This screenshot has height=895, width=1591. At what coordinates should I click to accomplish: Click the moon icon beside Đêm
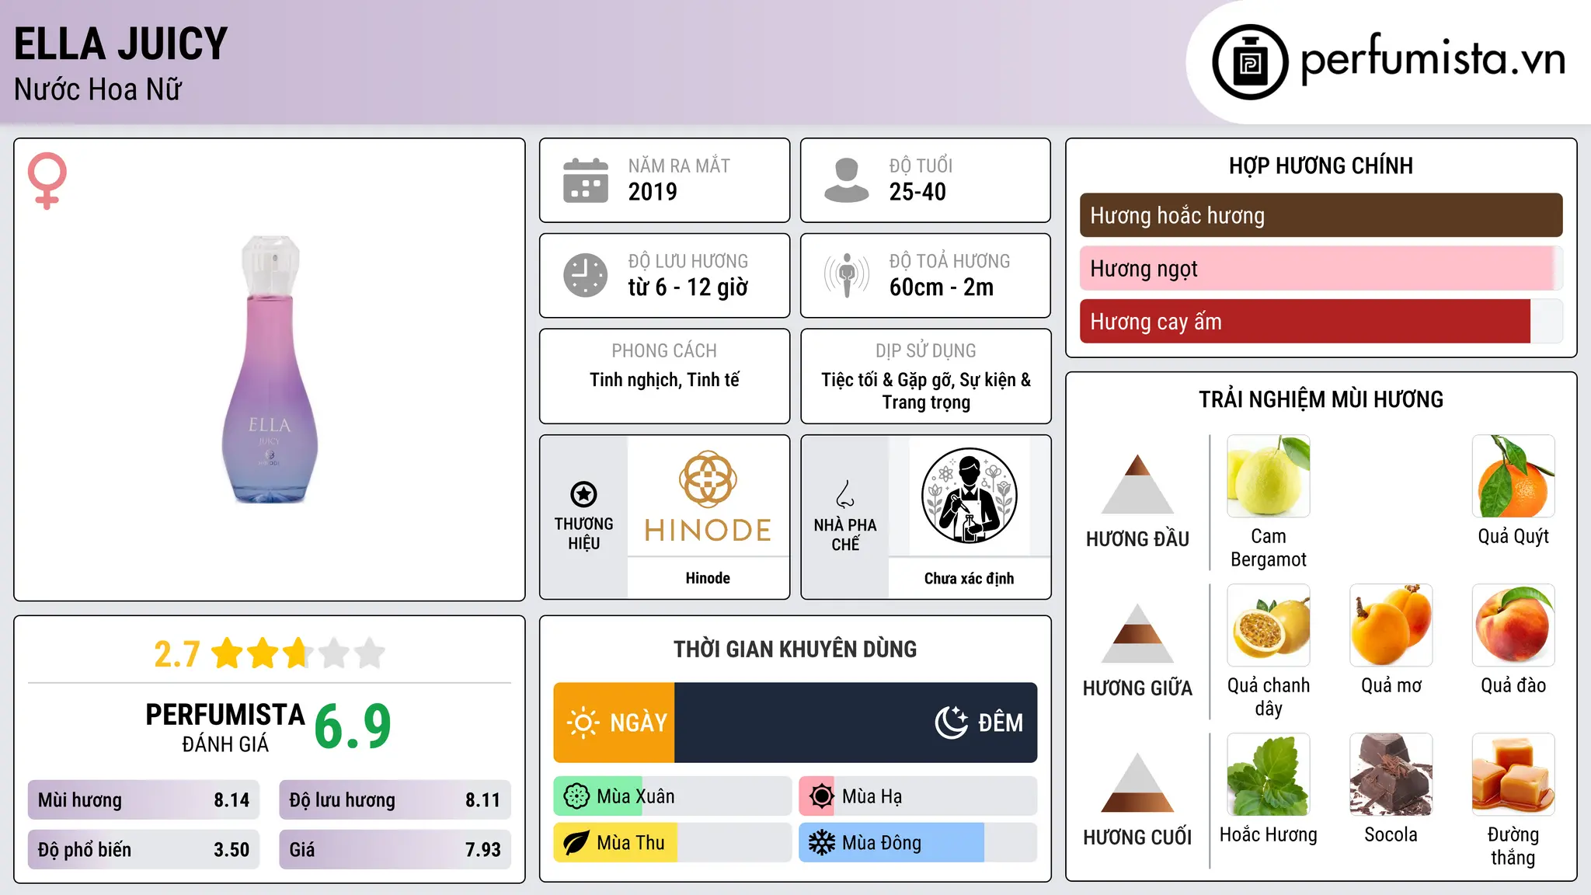[x=952, y=723]
